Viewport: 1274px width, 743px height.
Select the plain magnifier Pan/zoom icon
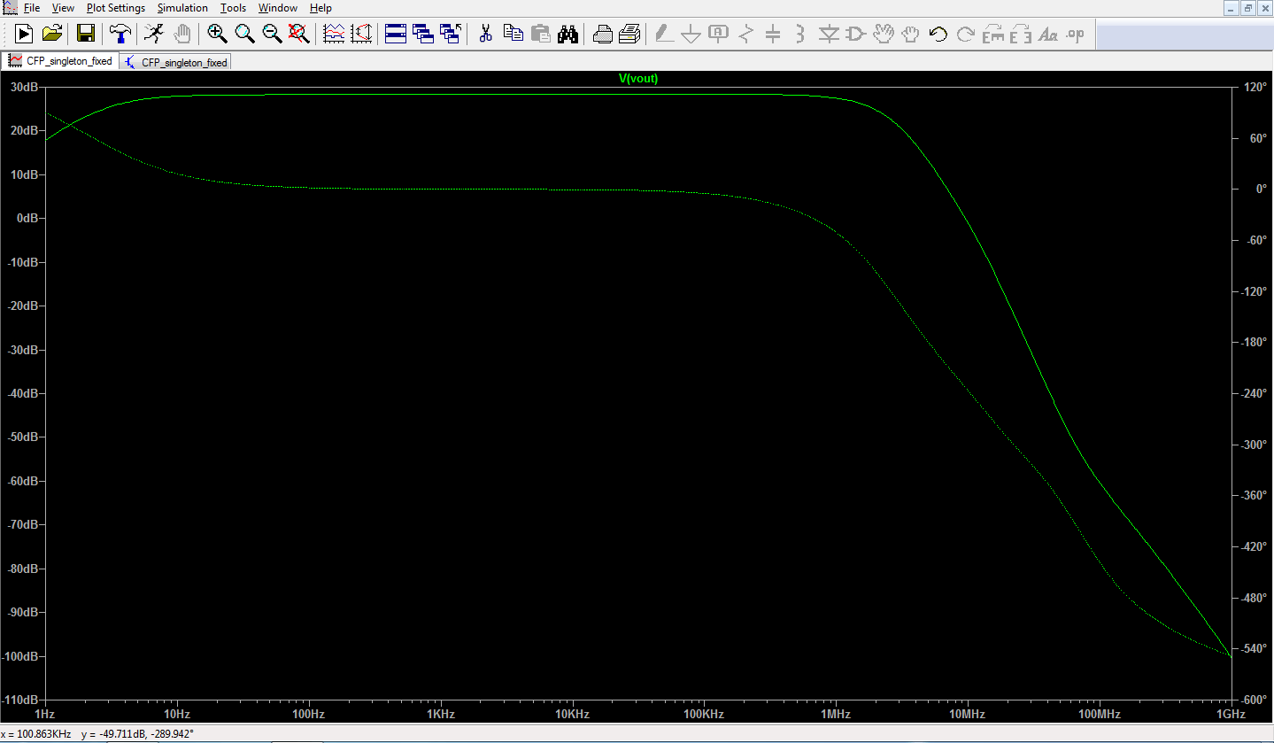pos(244,35)
